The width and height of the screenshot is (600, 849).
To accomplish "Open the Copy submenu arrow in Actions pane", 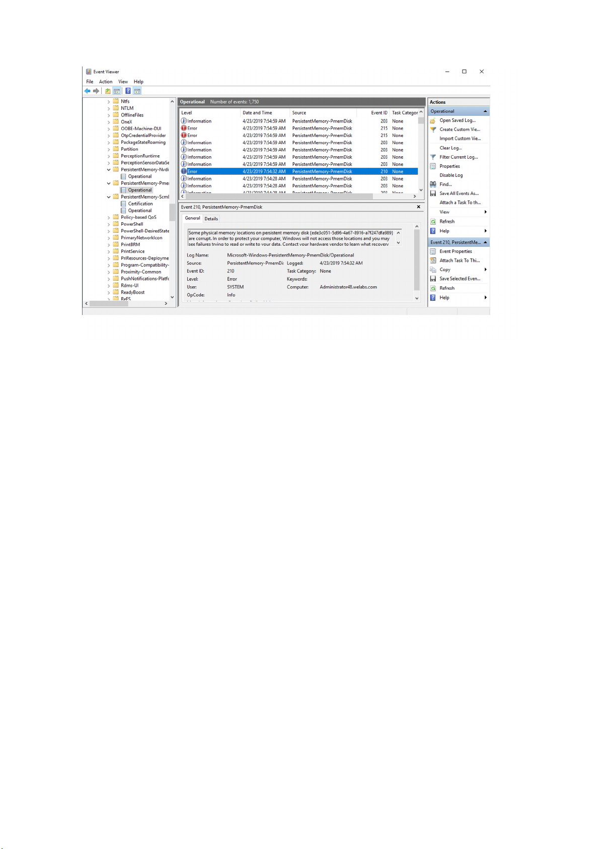I will (486, 270).
